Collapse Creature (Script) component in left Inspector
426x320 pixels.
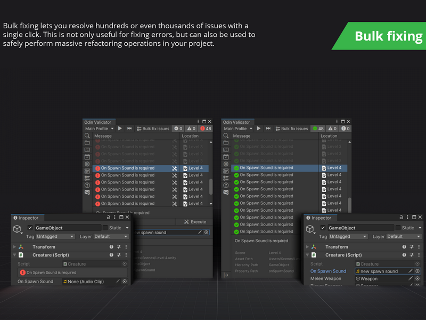click(x=14, y=255)
